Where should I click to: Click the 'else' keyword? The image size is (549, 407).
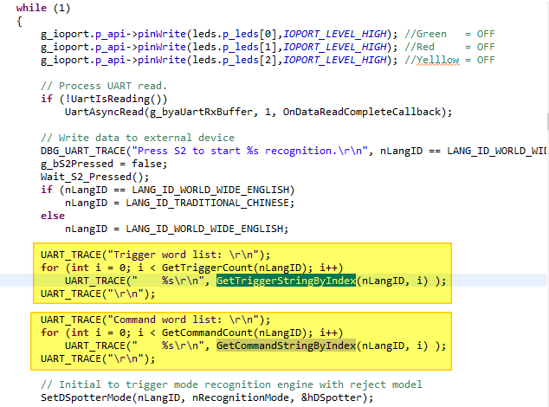[x=53, y=216]
